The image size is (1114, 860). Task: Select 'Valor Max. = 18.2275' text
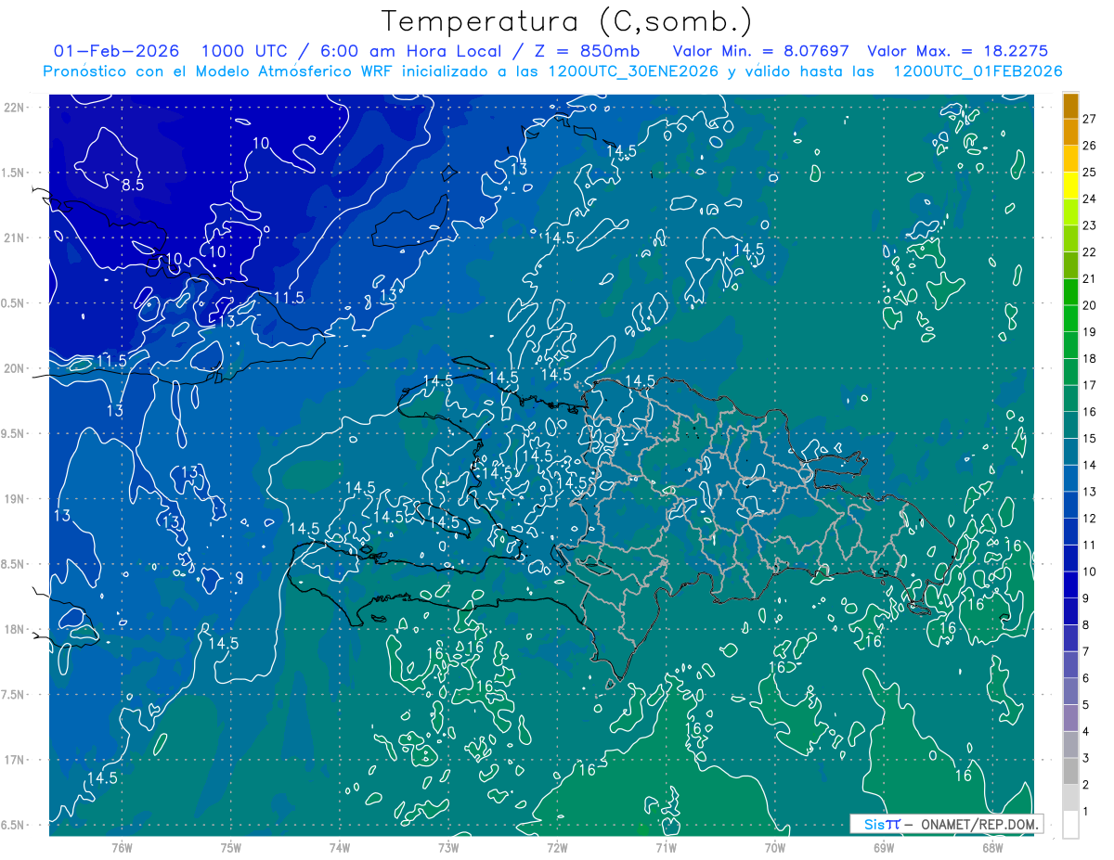click(958, 51)
